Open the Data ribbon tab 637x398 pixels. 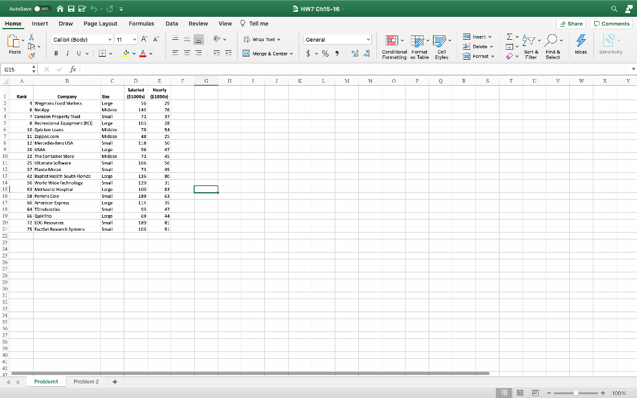tap(172, 24)
